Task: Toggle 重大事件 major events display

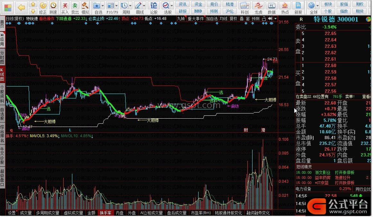Action: (x=196, y=19)
